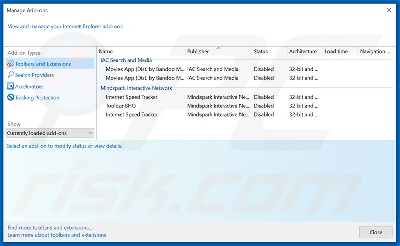
Task: Collapse the Mindspark Interactive Network group
Action: click(136, 88)
